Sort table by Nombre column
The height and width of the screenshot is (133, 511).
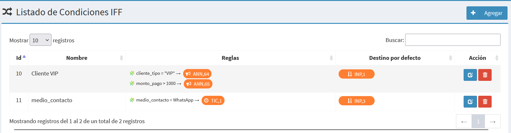coord(77,58)
